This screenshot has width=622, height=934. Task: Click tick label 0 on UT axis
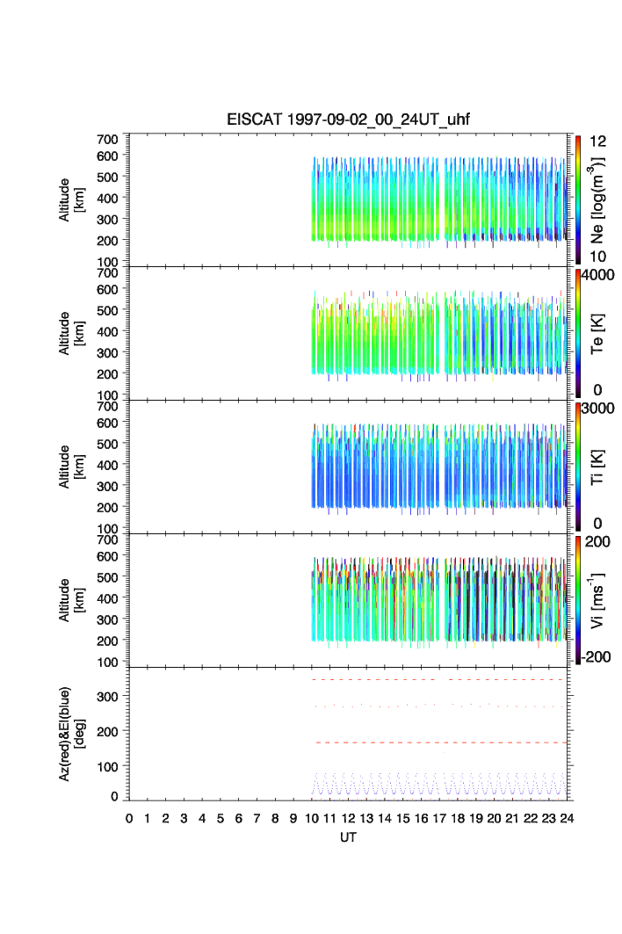point(128,818)
